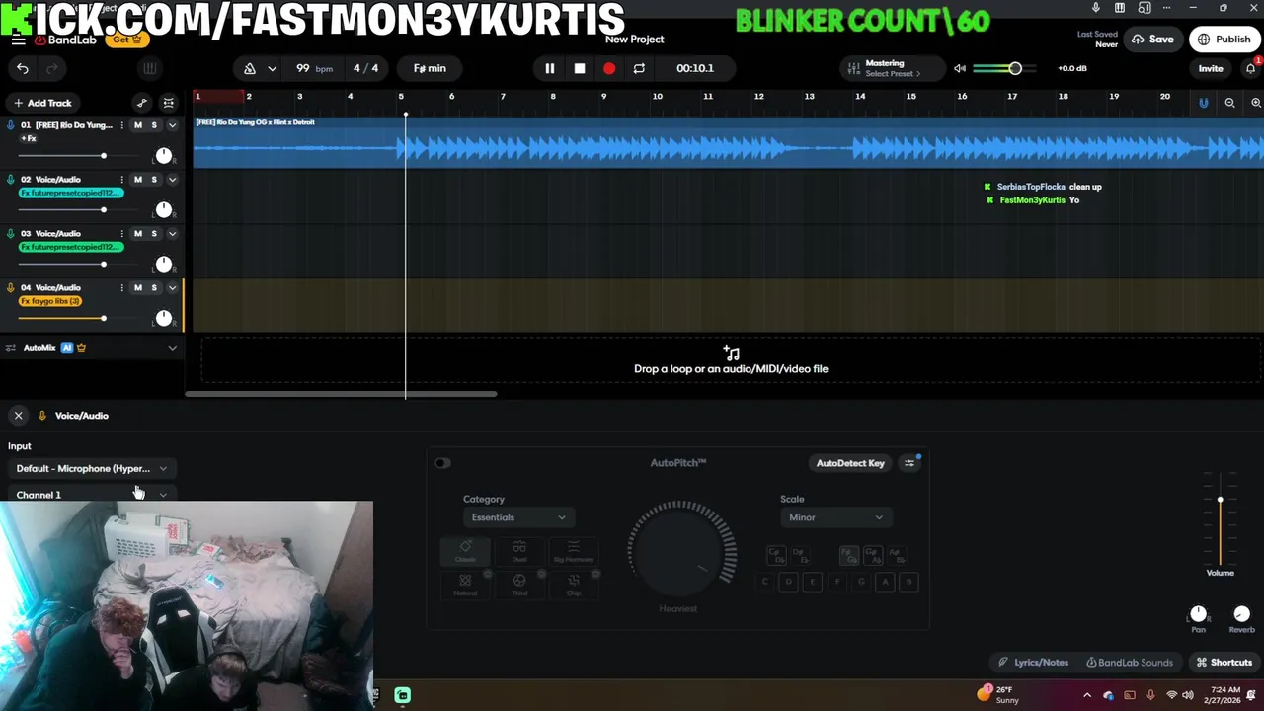
Task: Set the F# min key
Action: (430, 68)
